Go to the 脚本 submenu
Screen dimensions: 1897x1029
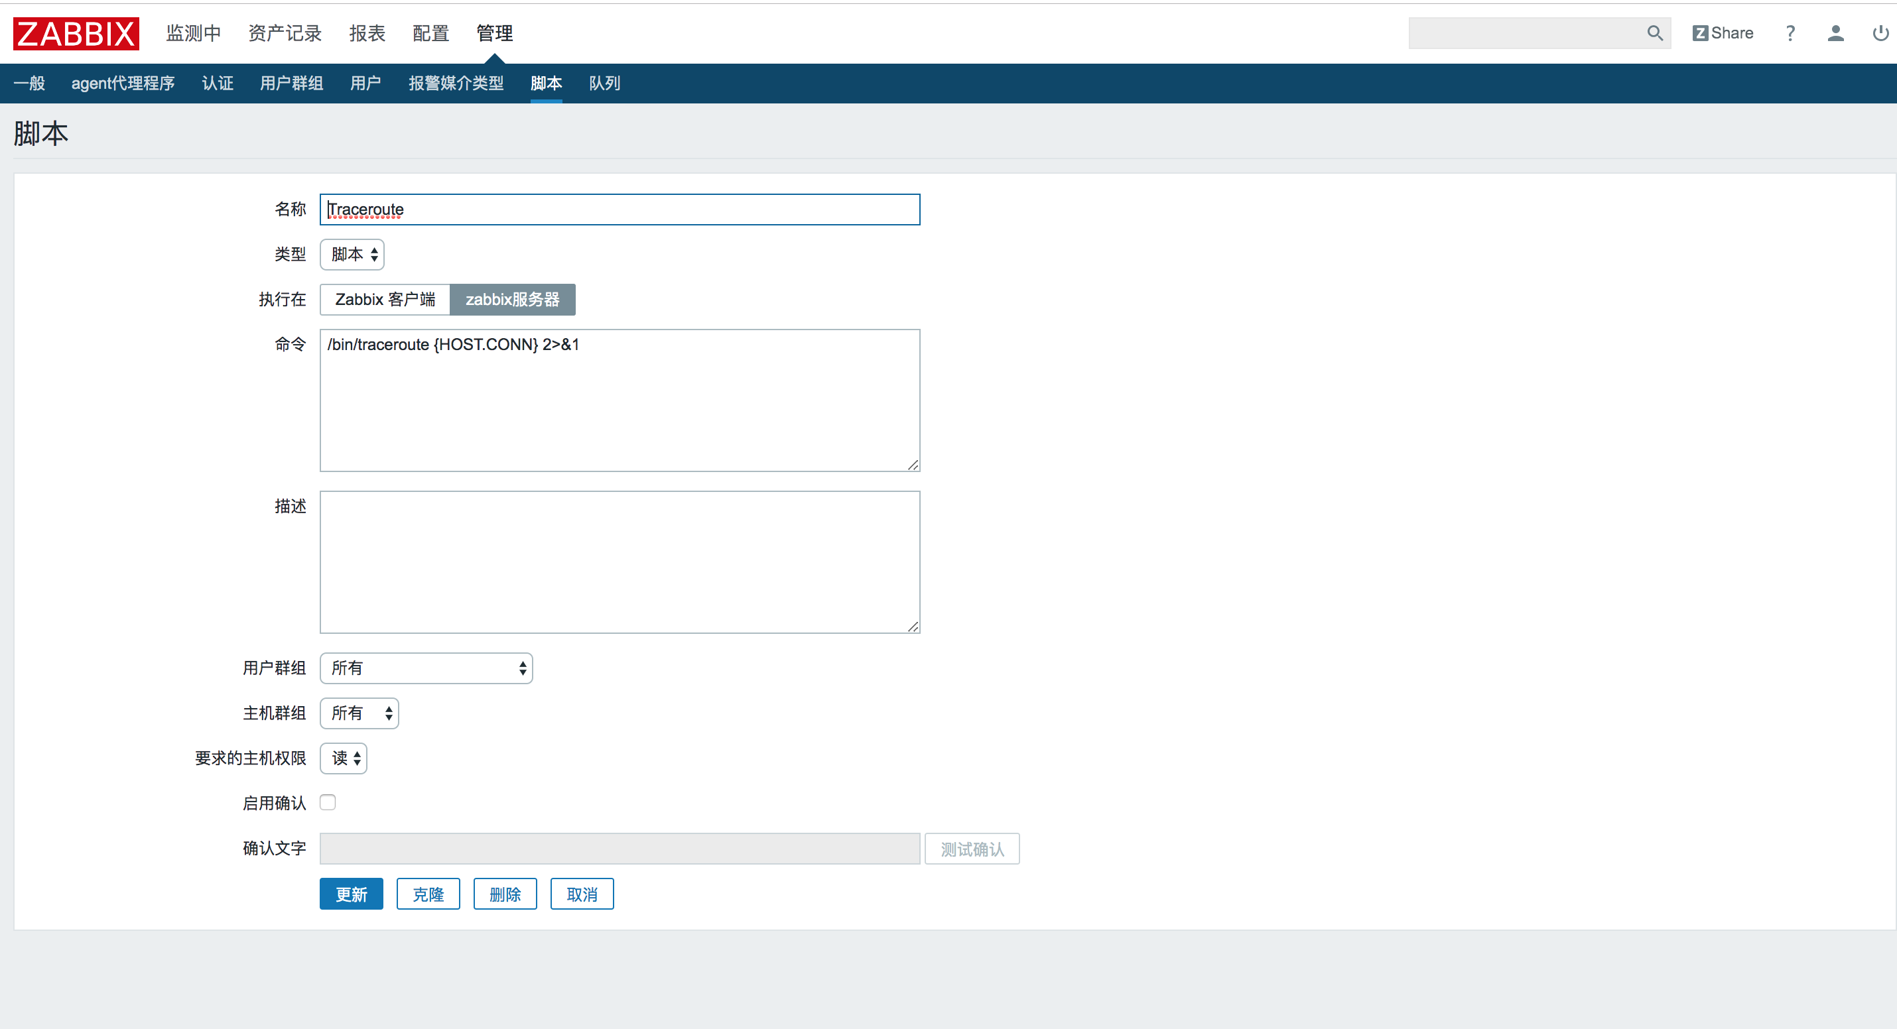click(547, 83)
